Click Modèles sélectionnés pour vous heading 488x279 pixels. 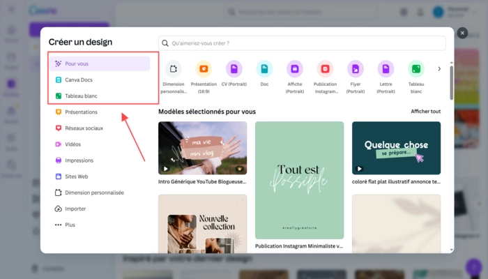(207, 112)
